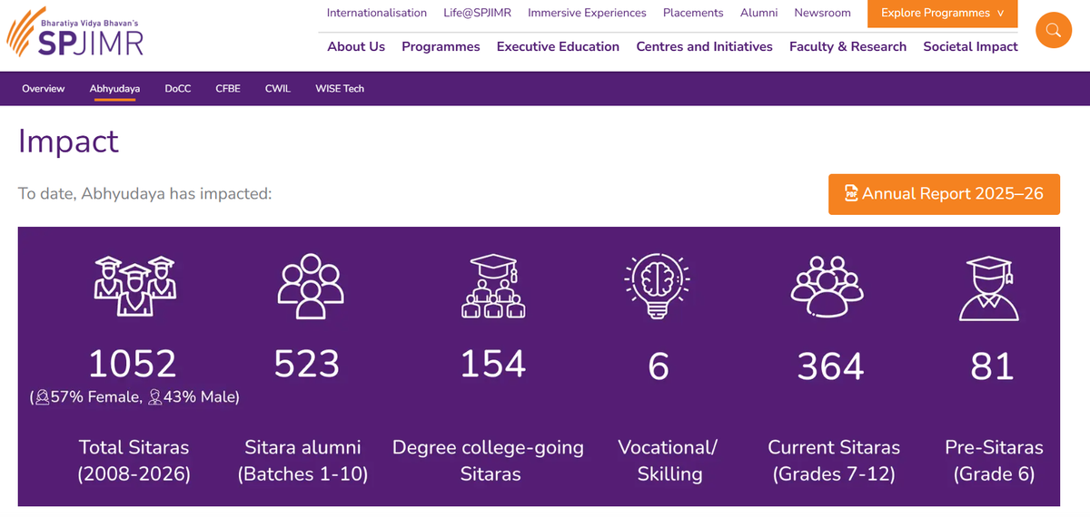Open the Executive Education menu
This screenshot has width=1090, height=517.
(558, 46)
